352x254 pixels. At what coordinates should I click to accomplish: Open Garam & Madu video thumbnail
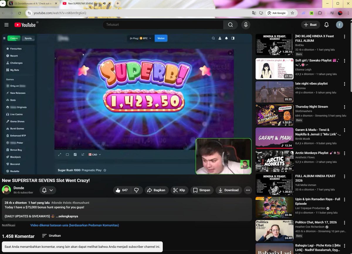pos(275,138)
